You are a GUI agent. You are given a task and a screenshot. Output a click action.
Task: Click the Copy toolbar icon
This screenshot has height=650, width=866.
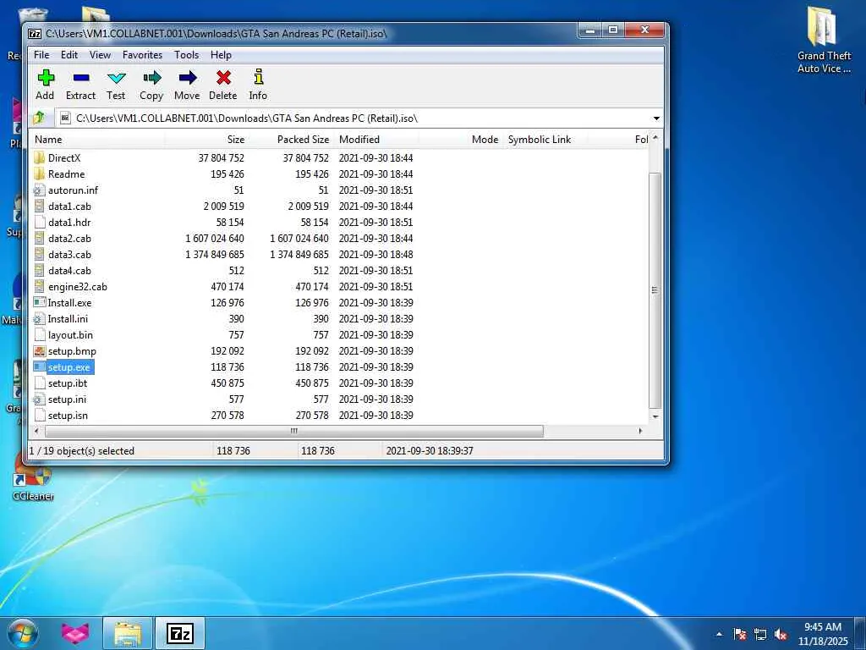click(151, 79)
